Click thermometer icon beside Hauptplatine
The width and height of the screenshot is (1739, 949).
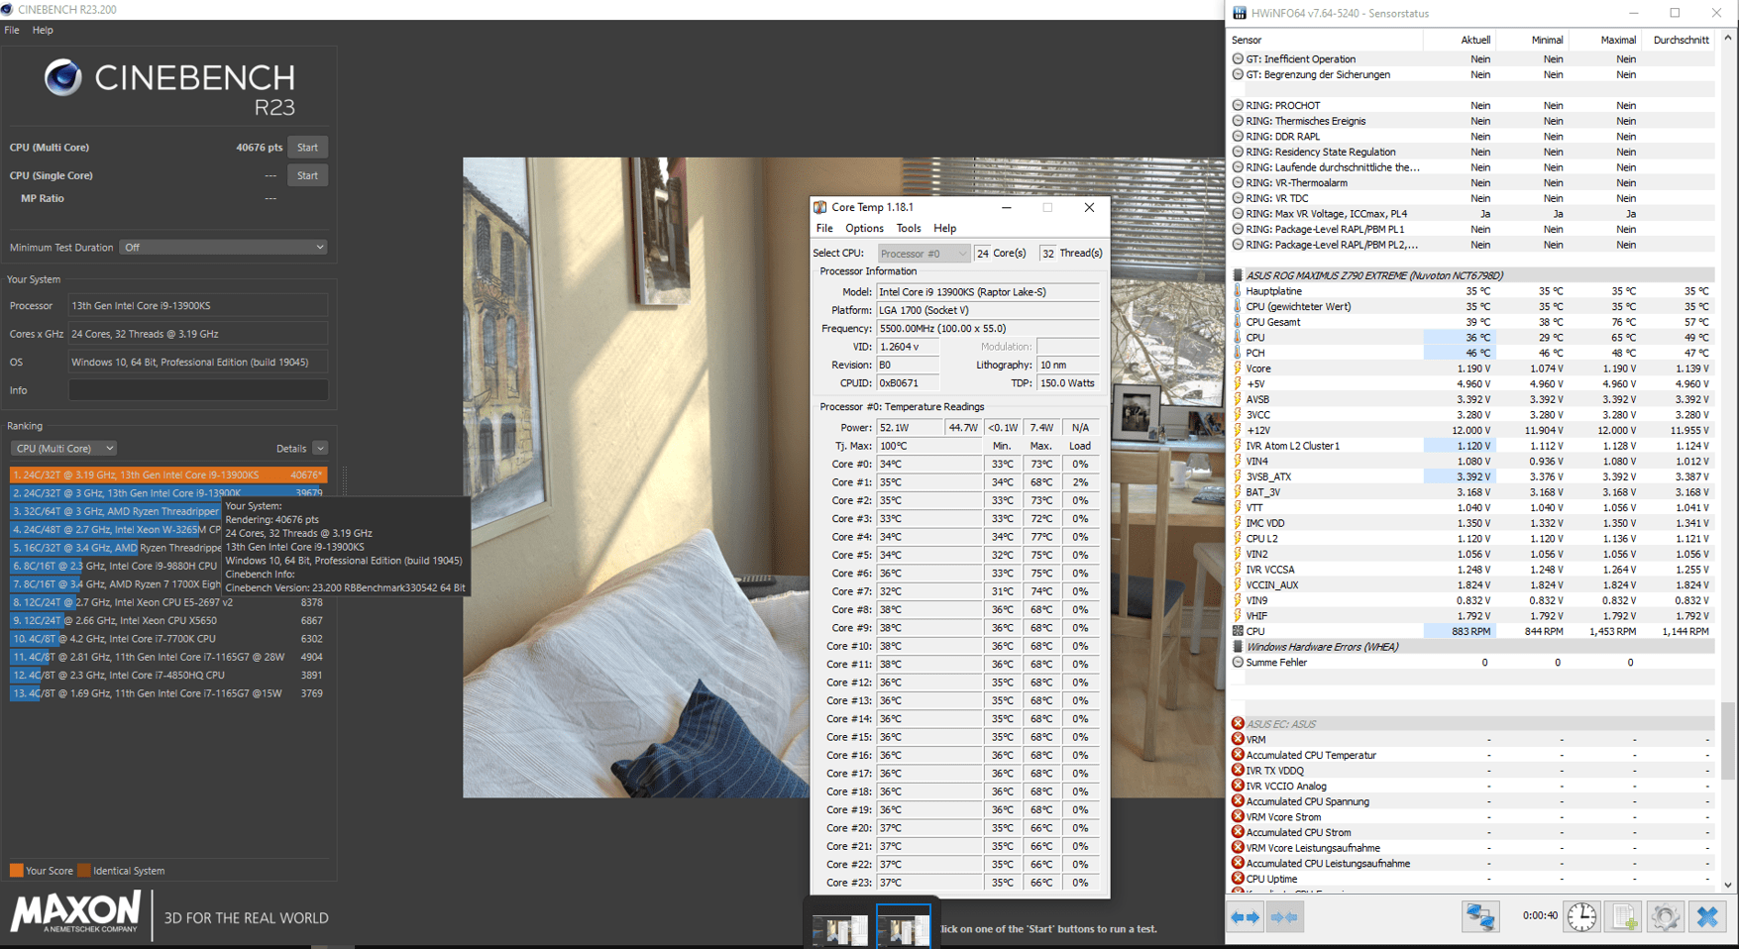coord(1238,291)
